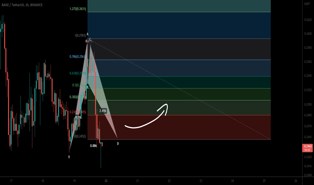Click the 0.2560 price axis label
Image resolution: width=314 pixels, height=185 pixels.
308,62
